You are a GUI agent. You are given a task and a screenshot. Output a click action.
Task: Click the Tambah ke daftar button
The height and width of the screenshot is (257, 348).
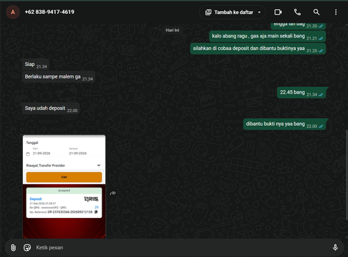point(232,12)
